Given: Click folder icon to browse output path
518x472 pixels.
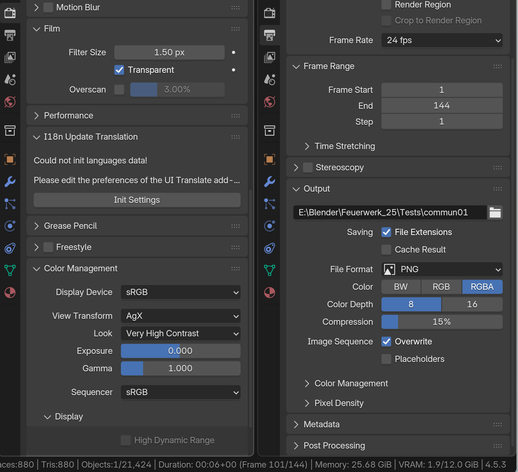Looking at the screenshot, I should pyautogui.click(x=495, y=213).
